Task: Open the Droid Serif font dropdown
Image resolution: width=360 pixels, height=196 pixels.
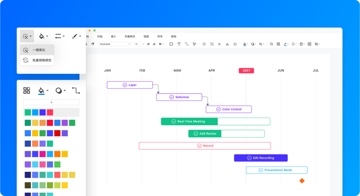Action: (115, 44)
